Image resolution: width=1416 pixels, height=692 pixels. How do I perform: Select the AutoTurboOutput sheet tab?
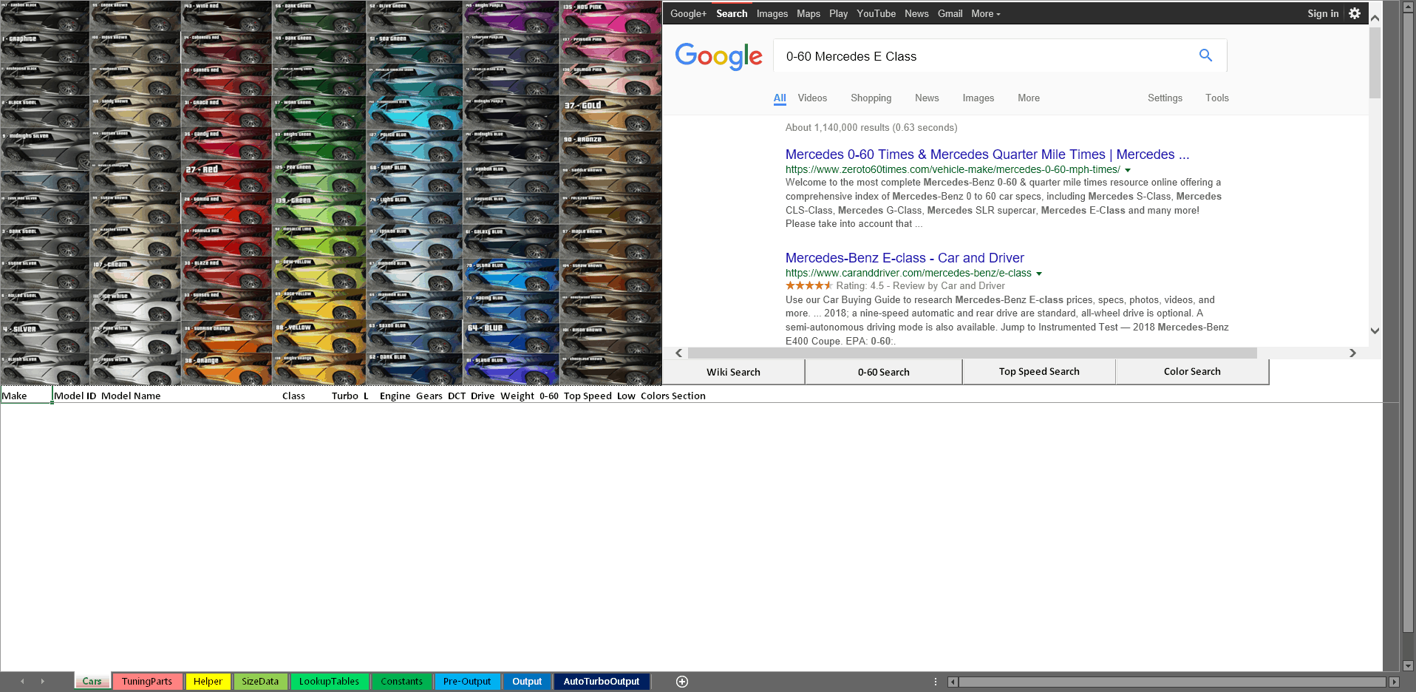pos(602,682)
